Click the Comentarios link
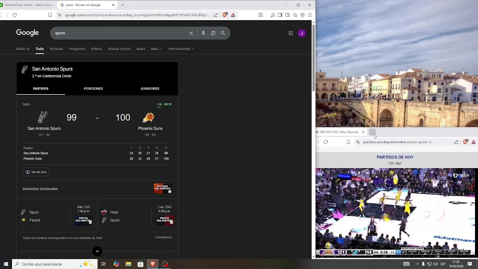Image resolution: width=478 pixels, height=269 pixels. tap(163, 237)
